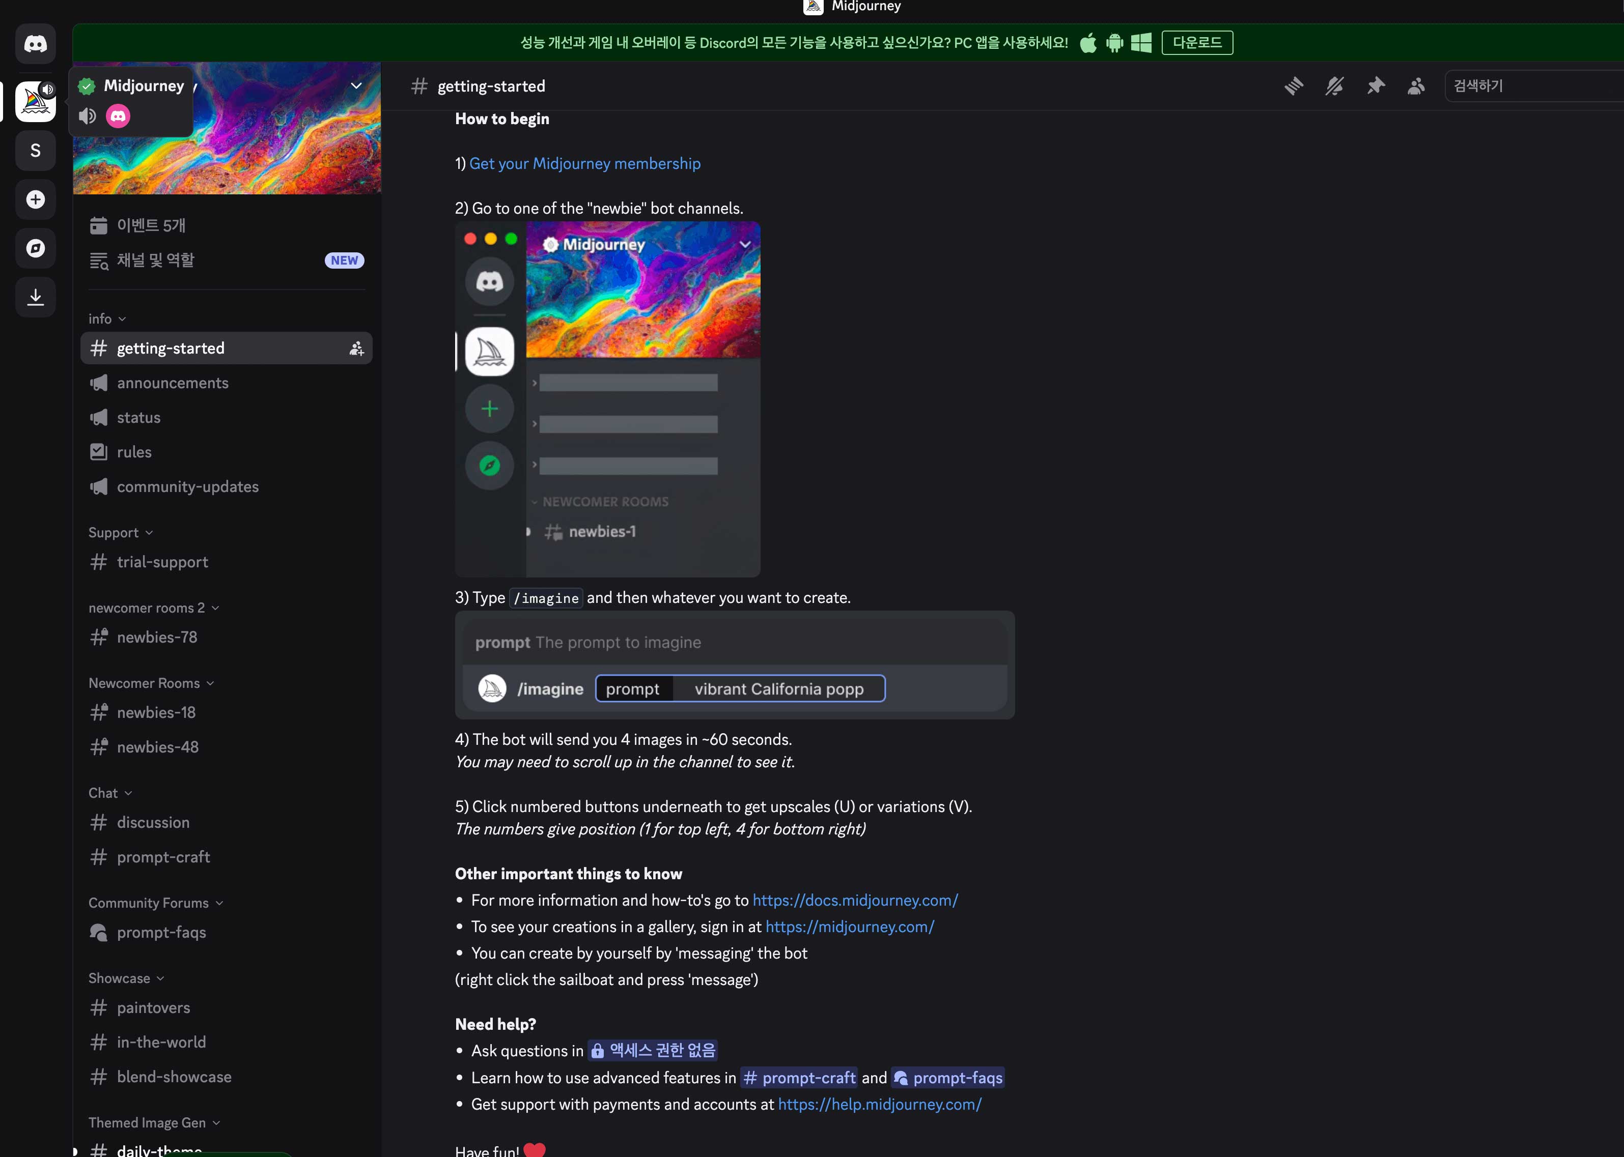
Task: Open the newbies-78 channel
Action: pyautogui.click(x=157, y=637)
